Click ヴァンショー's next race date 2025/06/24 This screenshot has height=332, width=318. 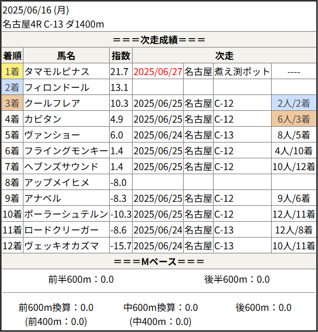point(157,135)
